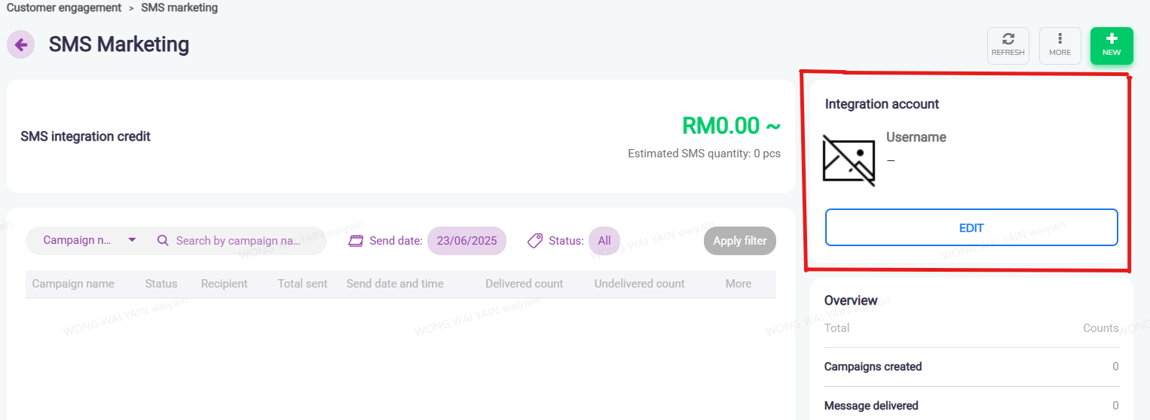Click the Delivered count column header
Screen dimensions: 1150x420
click(524, 284)
